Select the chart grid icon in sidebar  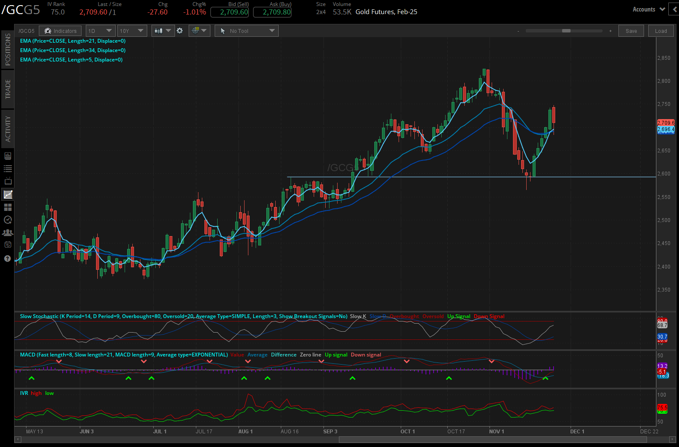click(8, 194)
